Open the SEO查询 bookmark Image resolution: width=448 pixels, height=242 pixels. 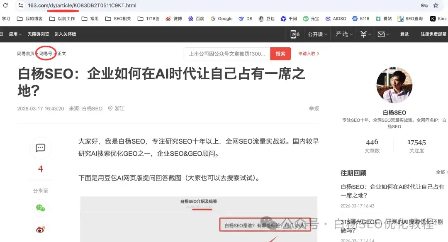coord(410,19)
